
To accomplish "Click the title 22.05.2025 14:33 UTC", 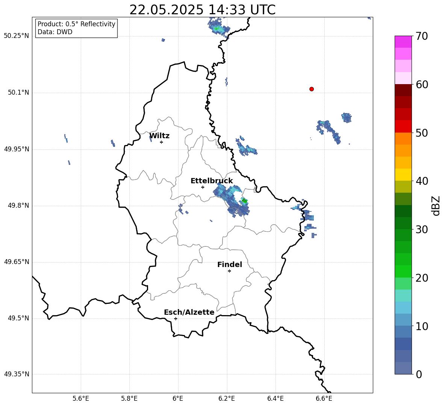I will click(202, 10).
